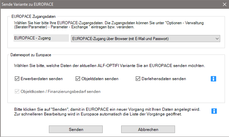229x137 pixels.
Task: Select the Objektdaten senden label text
Action: click(100, 79)
